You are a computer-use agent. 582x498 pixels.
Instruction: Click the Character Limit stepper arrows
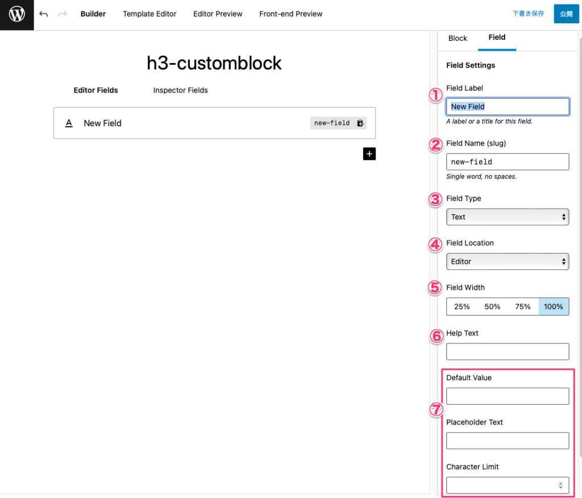pyautogui.click(x=560, y=485)
